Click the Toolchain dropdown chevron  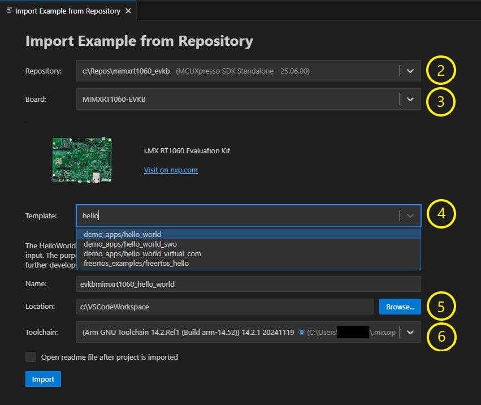(x=411, y=332)
